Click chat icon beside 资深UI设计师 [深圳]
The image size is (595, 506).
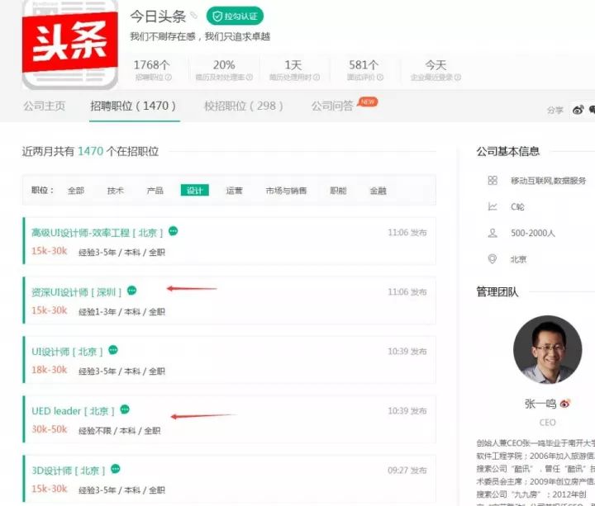pos(131,291)
